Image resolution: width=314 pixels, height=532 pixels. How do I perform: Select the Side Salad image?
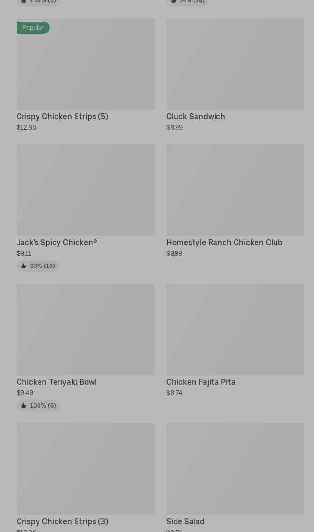235,469
